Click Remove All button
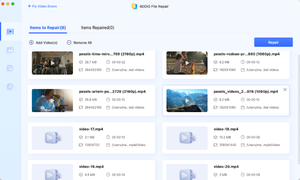The width and height of the screenshot is (300, 180). [79, 42]
